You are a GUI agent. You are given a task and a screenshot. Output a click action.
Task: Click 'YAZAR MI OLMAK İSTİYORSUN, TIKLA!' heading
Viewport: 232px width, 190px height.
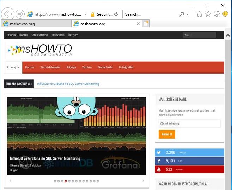coord(183,184)
